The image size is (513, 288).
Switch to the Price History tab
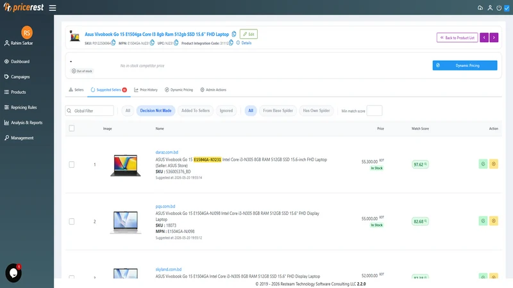tap(146, 90)
